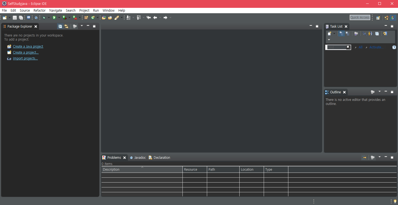
Task: Click the Problems filter arrow icon
Action: click(x=364, y=157)
